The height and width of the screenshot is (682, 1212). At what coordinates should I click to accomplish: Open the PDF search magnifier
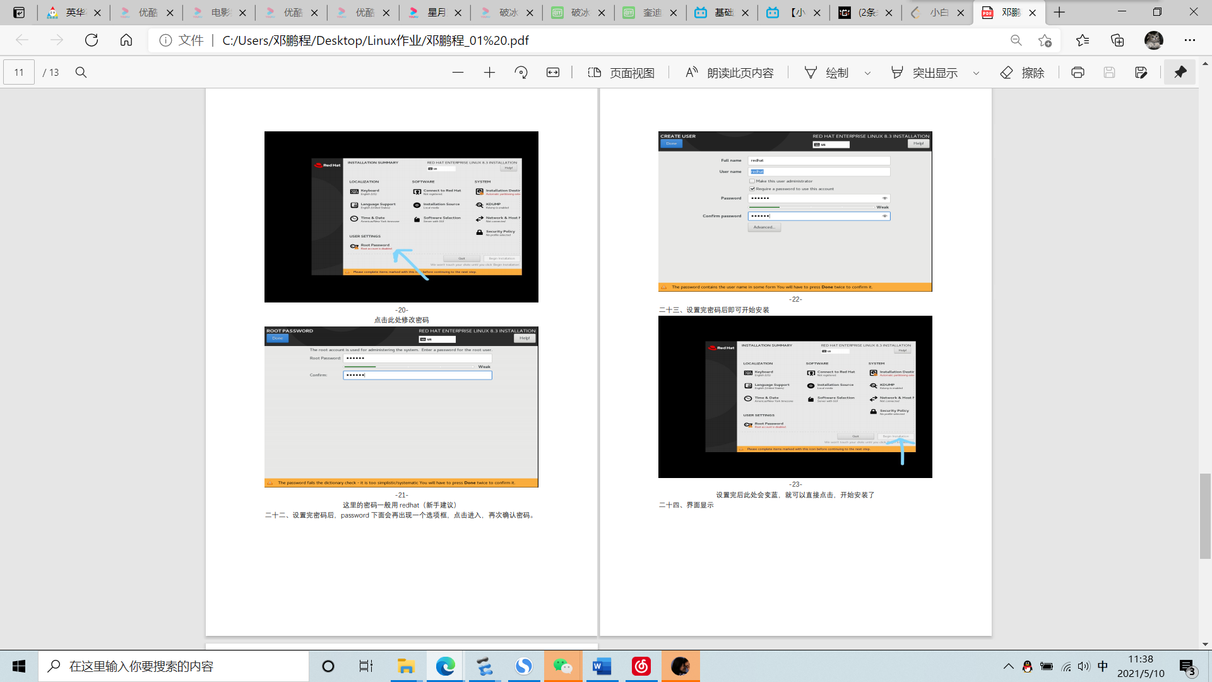81,73
